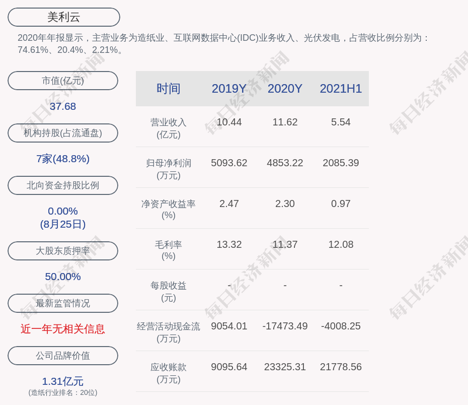The width and height of the screenshot is (468, 405).
Task: Select the 最新监管情况 label pill
Action: coord(63,303)
